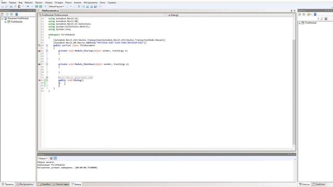Switch to the Классы tab
Screen dimensions: 333x187
pos(304,184)
